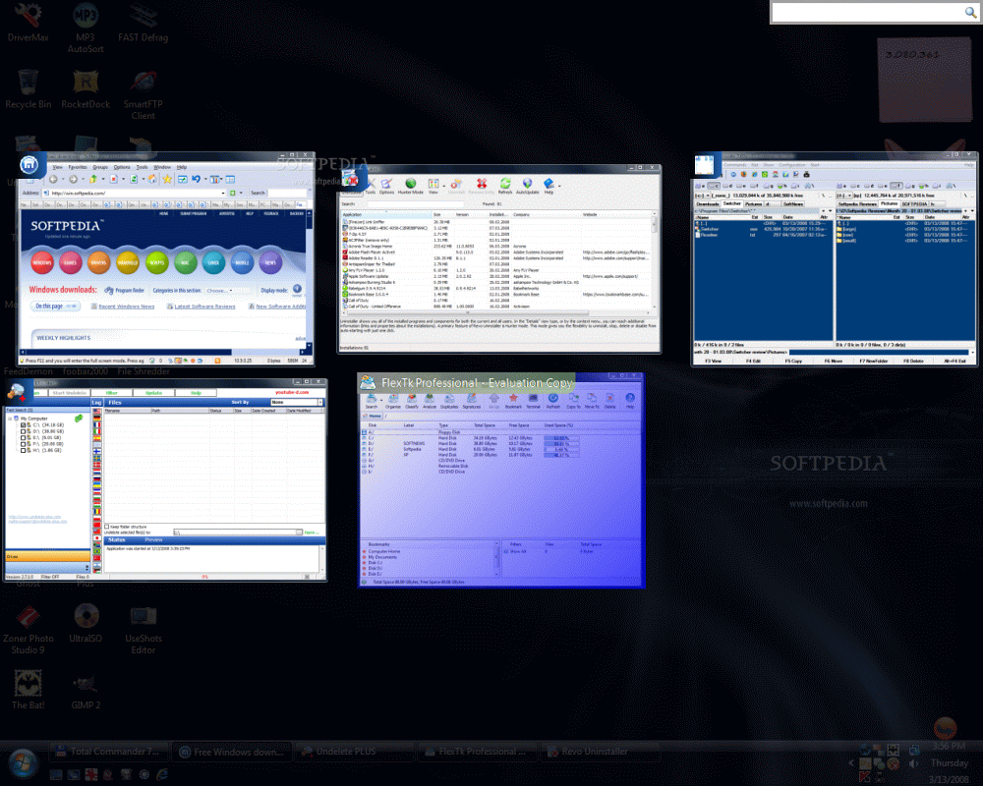Select the Total Commander window thumbnail
Viewport: 983px width, 786px height.
click(x=835, y=259)
